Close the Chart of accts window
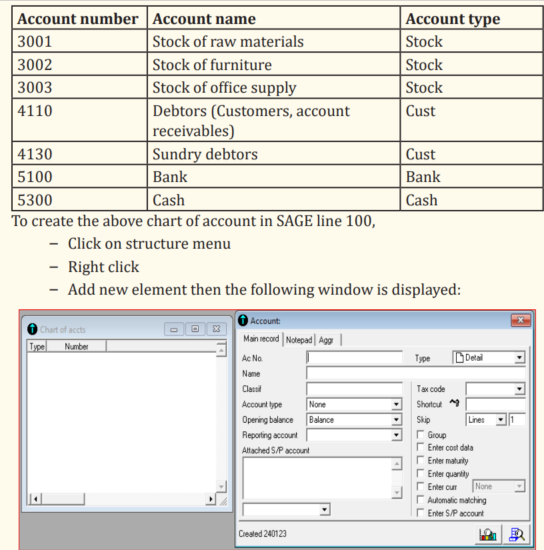This screenshot has height=550, width=544. pyautogui.click(x=217, y=329)
